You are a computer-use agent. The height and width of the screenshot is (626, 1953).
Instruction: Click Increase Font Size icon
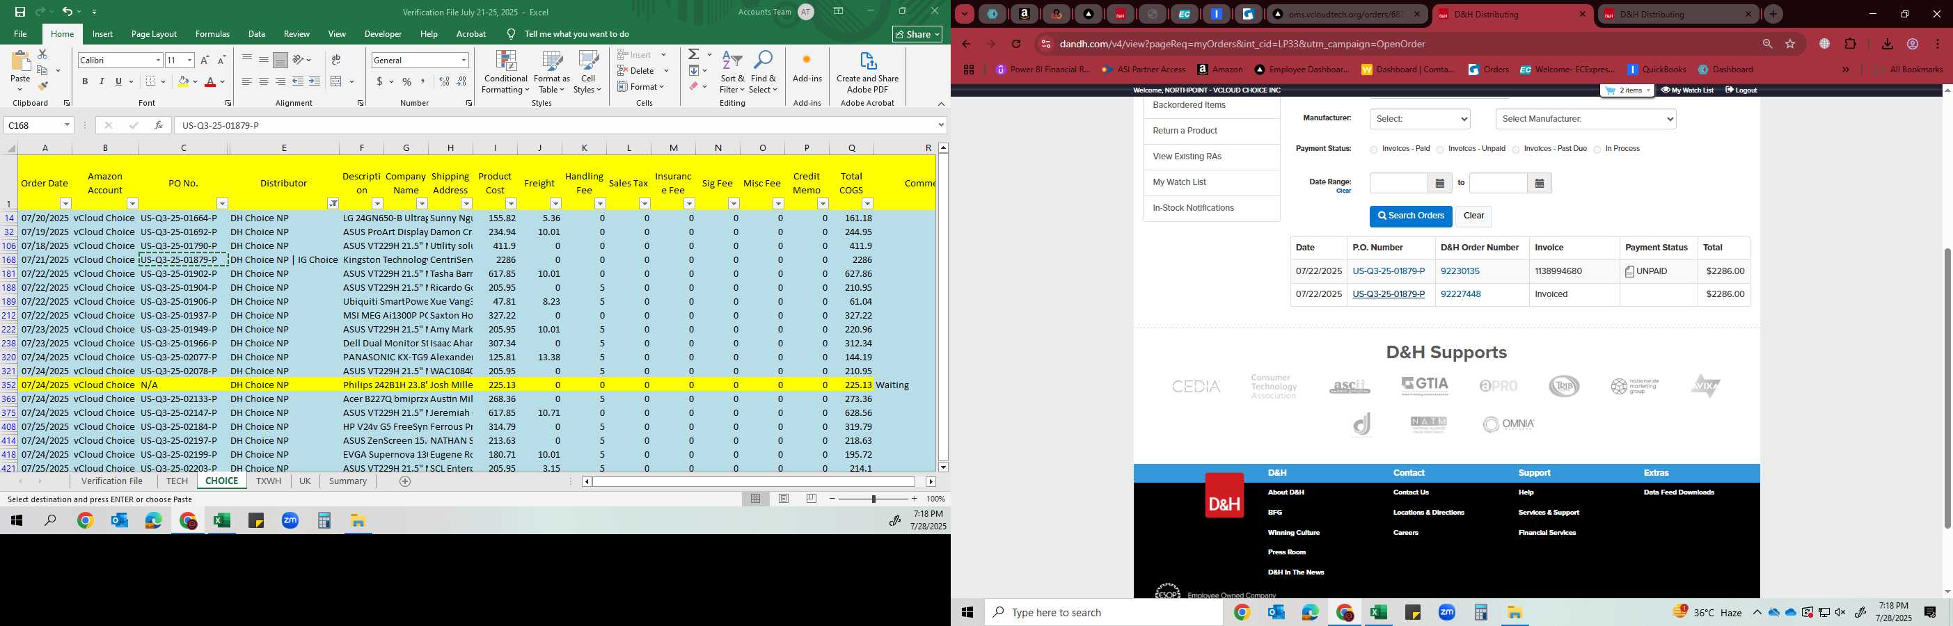click(x=205, y=60)
